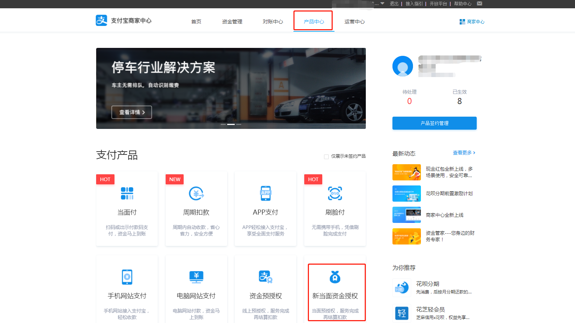Image resolution: width=575 pixels, height=323 pixels.
Task: Click the mail envelope icon in top bar
Action: point(480,4)
